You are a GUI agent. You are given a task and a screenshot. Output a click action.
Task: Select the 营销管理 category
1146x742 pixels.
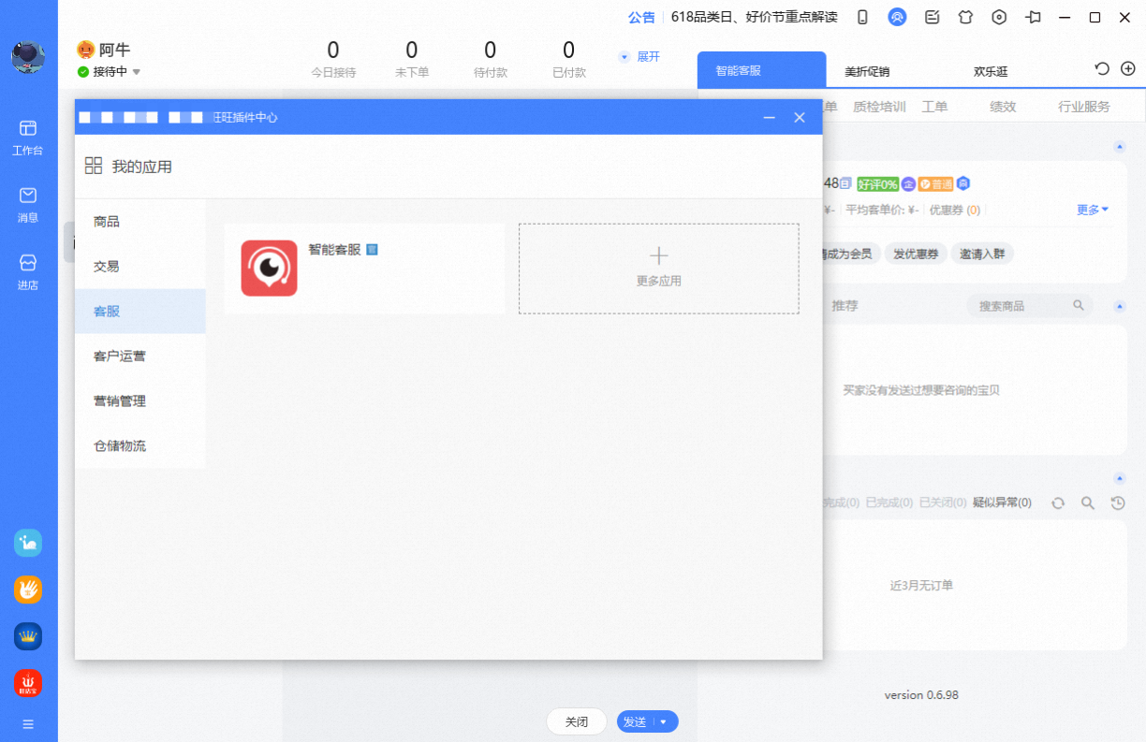(140, 401)
